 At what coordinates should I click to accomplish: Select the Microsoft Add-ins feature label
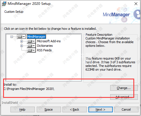(x=49, y=41)
